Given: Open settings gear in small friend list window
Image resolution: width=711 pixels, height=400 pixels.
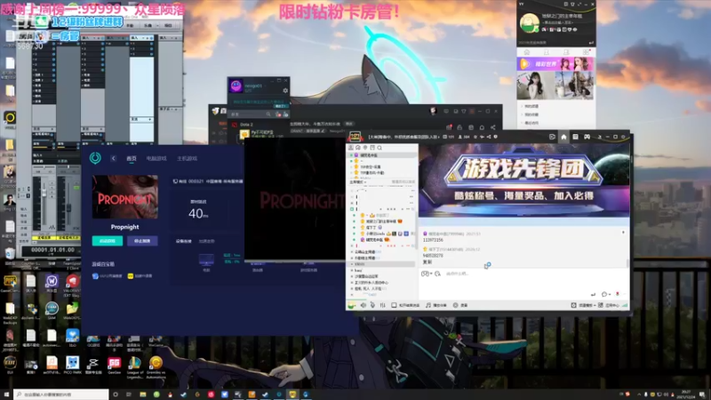Looking at the screenshot, I should coord(285,91).
